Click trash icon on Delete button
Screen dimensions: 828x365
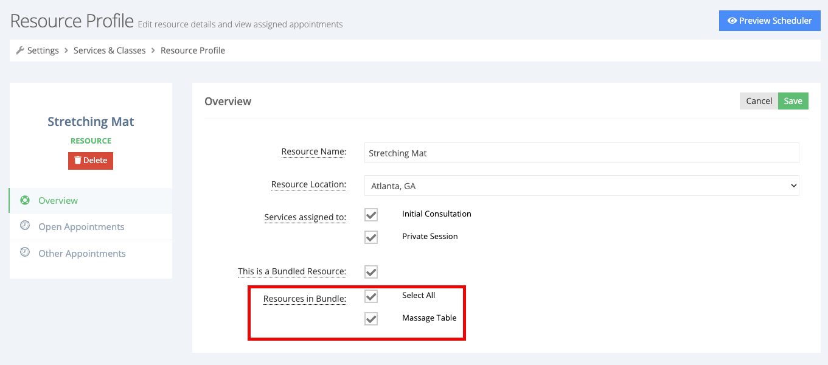click(x=78, y=161)
